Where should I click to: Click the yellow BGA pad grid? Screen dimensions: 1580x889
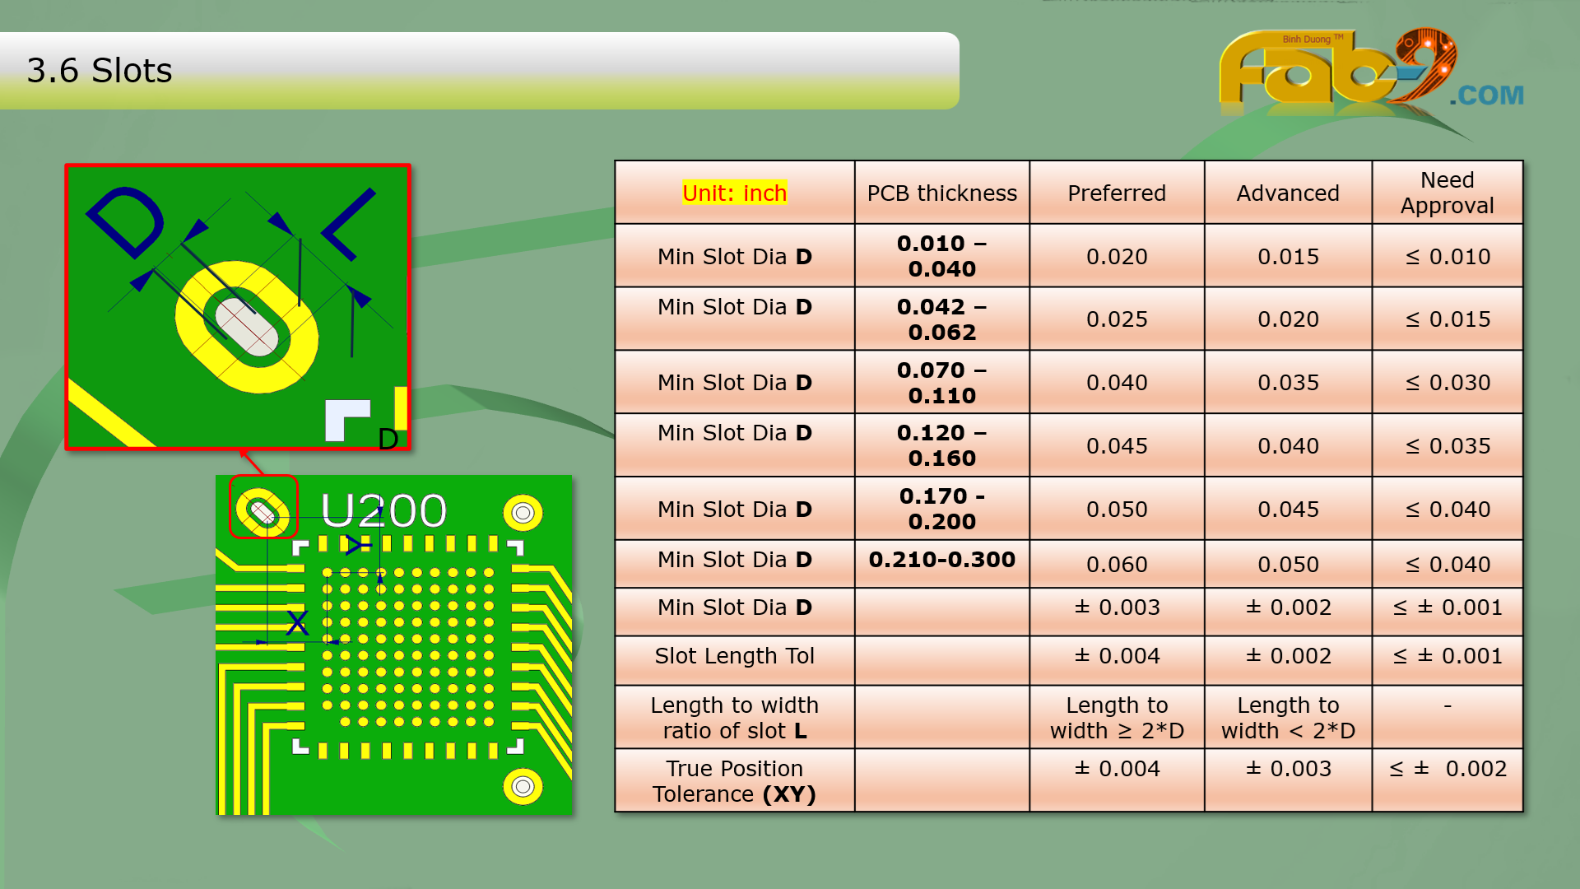pos(408,646)
